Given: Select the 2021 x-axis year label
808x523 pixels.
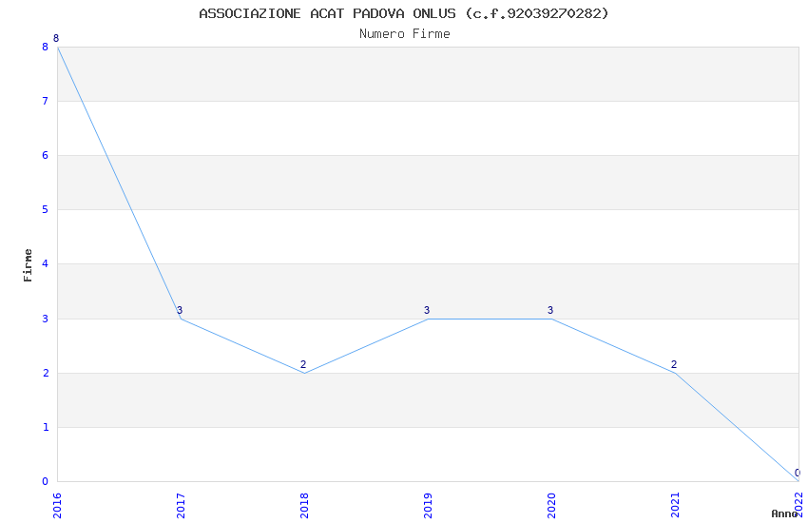Looking at the screenshot, I should click(675, 506).
